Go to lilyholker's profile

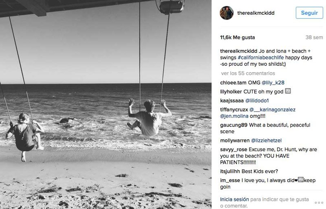tap(231, 91)
